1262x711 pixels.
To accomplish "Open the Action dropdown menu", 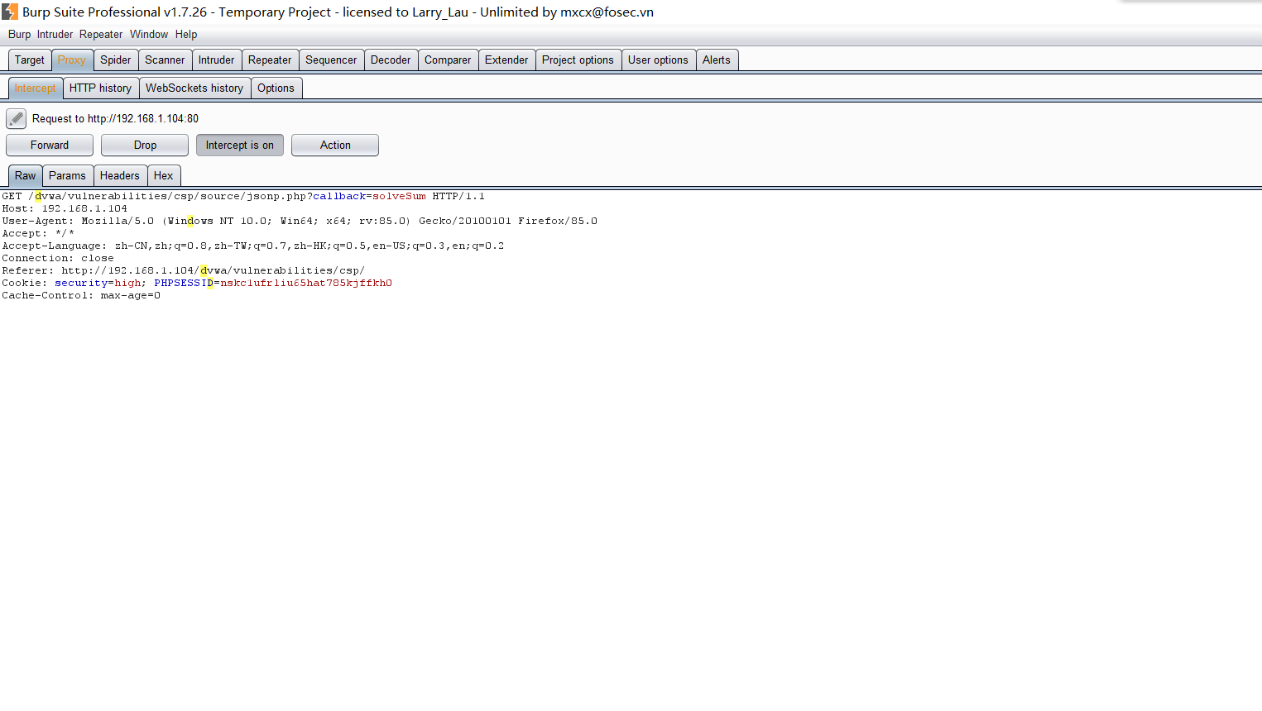I will (335, 146).
